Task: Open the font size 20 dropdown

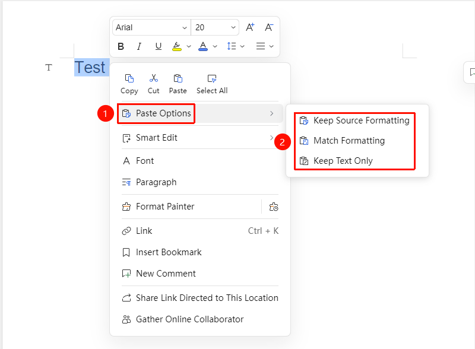Action: [215, 27]
